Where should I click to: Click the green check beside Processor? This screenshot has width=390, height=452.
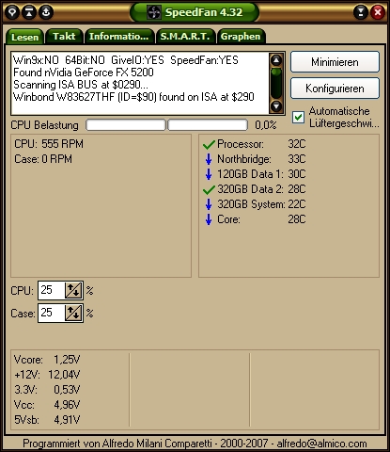click(209, 144)
